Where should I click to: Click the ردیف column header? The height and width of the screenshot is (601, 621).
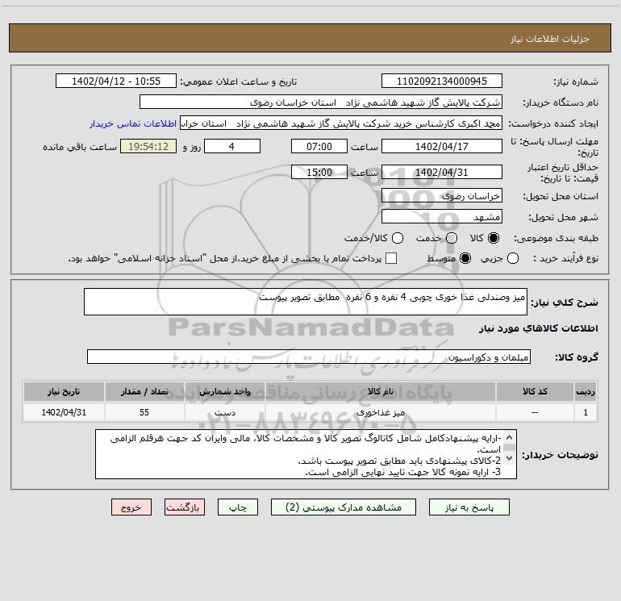(x=586, y=391)
